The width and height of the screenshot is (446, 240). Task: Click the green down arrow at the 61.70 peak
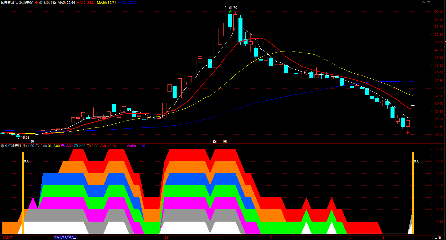point(230,11)
